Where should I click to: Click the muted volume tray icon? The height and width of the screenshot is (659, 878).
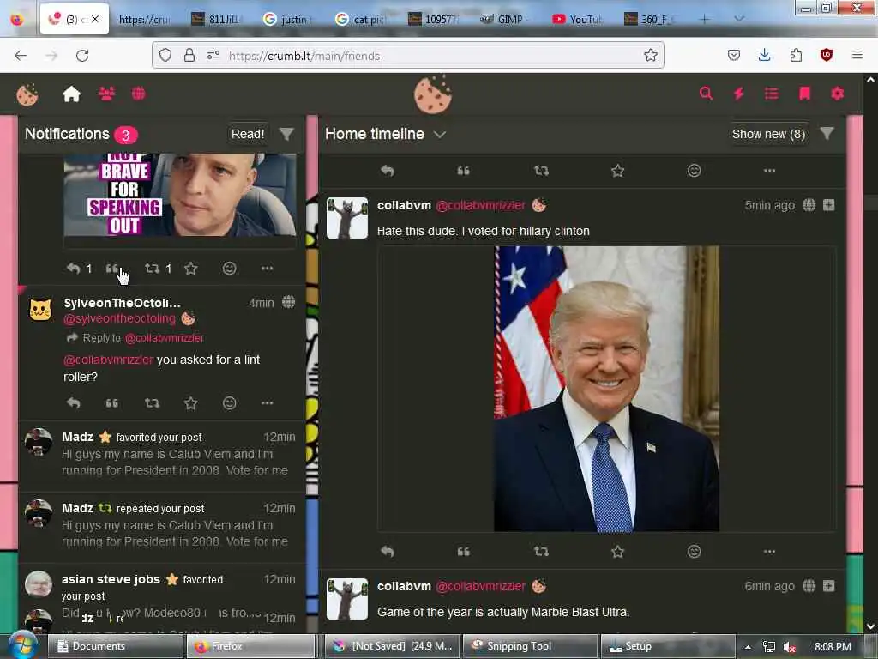pyautogui.click(x=790, y=647)
